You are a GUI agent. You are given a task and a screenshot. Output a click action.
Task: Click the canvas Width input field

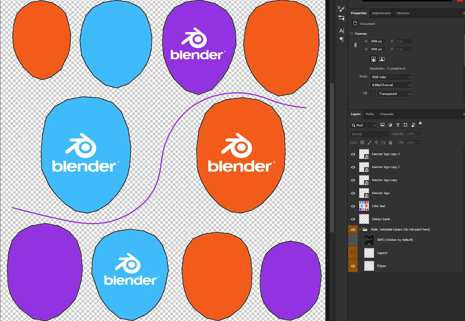378,41
